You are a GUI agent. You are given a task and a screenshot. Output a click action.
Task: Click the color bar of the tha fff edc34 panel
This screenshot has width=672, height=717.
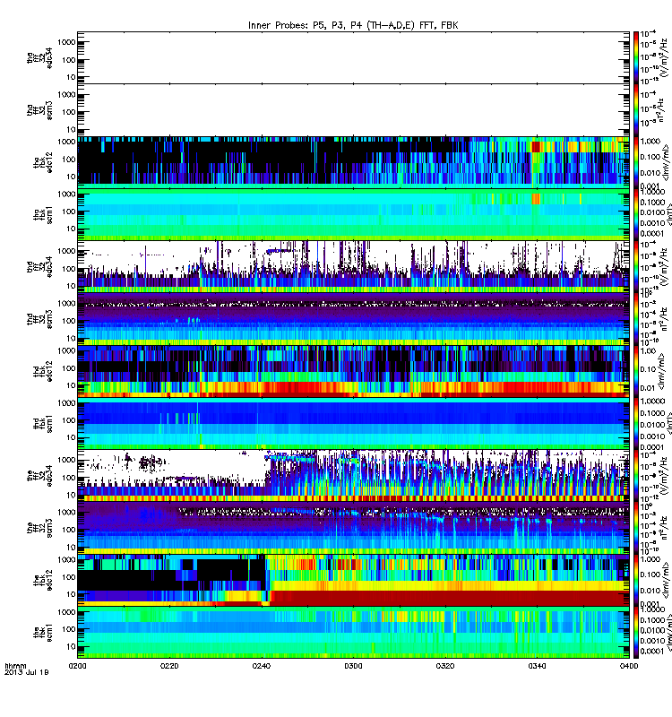[x=636, y=57]
